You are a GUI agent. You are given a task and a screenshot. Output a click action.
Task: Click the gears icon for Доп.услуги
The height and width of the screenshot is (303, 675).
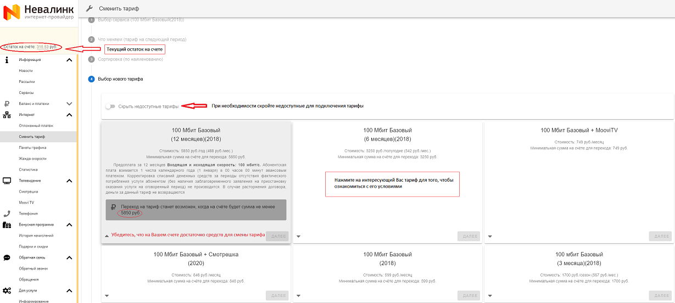click(7, 290)
